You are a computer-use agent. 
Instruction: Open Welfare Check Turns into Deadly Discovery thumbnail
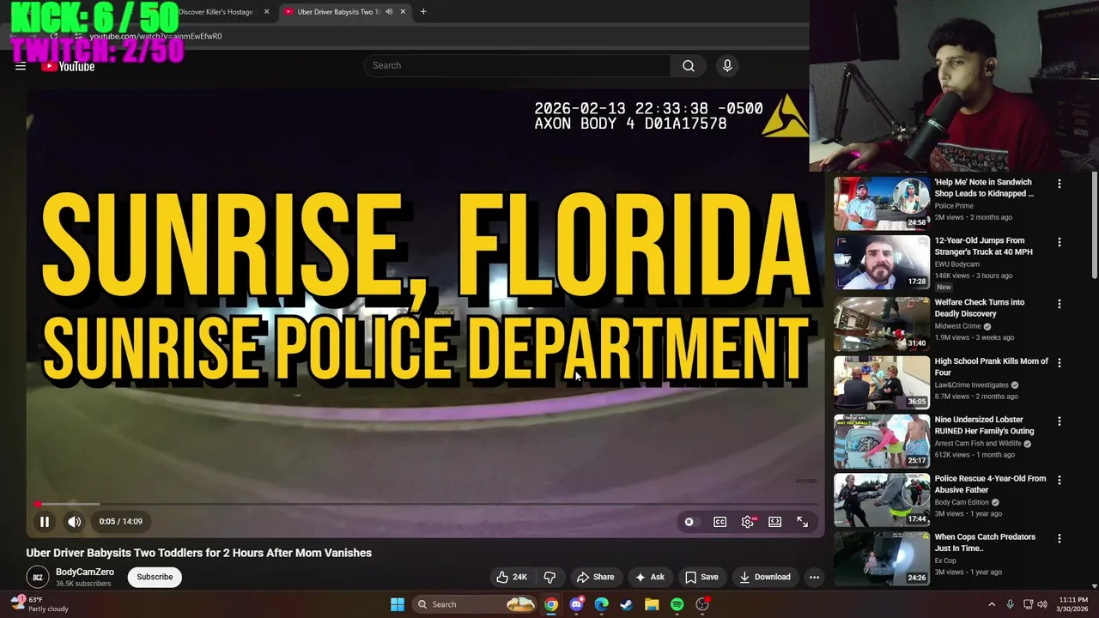[881, 324]
